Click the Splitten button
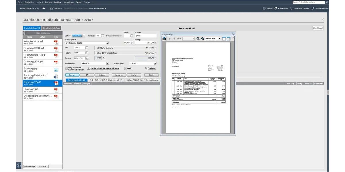Image resolution: width=345 pixels, height=172 pixels. click(101, 75)
